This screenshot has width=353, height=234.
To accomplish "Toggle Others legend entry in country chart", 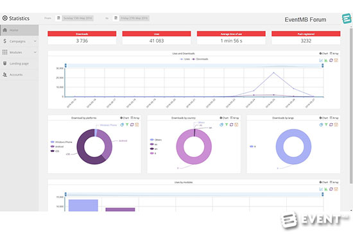I will 156,140.
